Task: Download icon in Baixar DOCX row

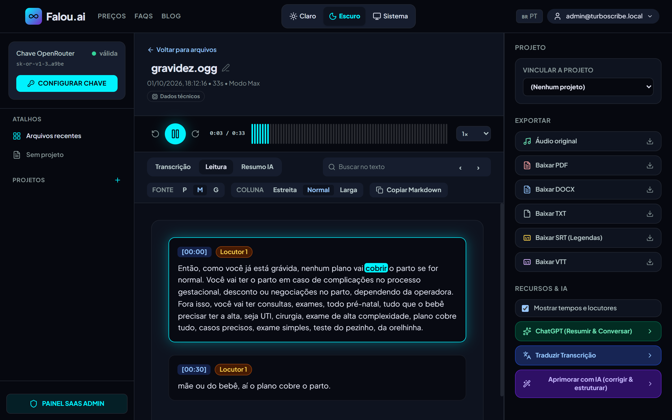Action: (x=650, y=190)
